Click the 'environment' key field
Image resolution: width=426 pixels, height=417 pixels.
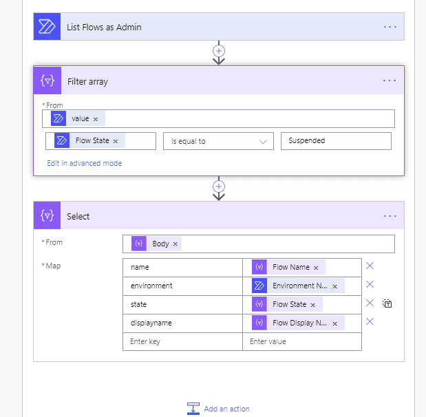(182, 286)
